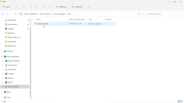Go up one folder level arrow

(15, 14)
